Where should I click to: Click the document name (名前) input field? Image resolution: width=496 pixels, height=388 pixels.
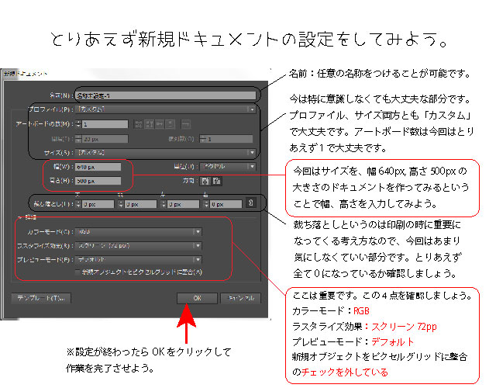pos(165,95)
